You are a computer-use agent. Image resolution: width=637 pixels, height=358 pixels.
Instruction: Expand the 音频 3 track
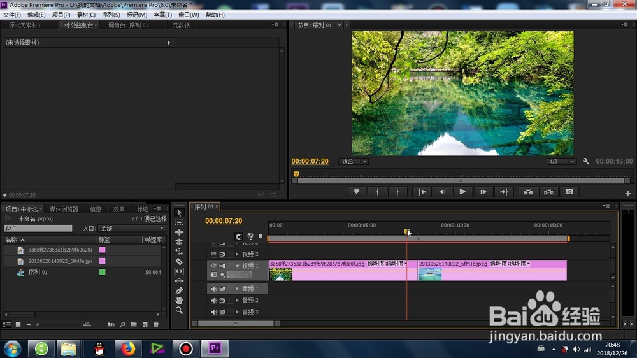tap(237, 312)
